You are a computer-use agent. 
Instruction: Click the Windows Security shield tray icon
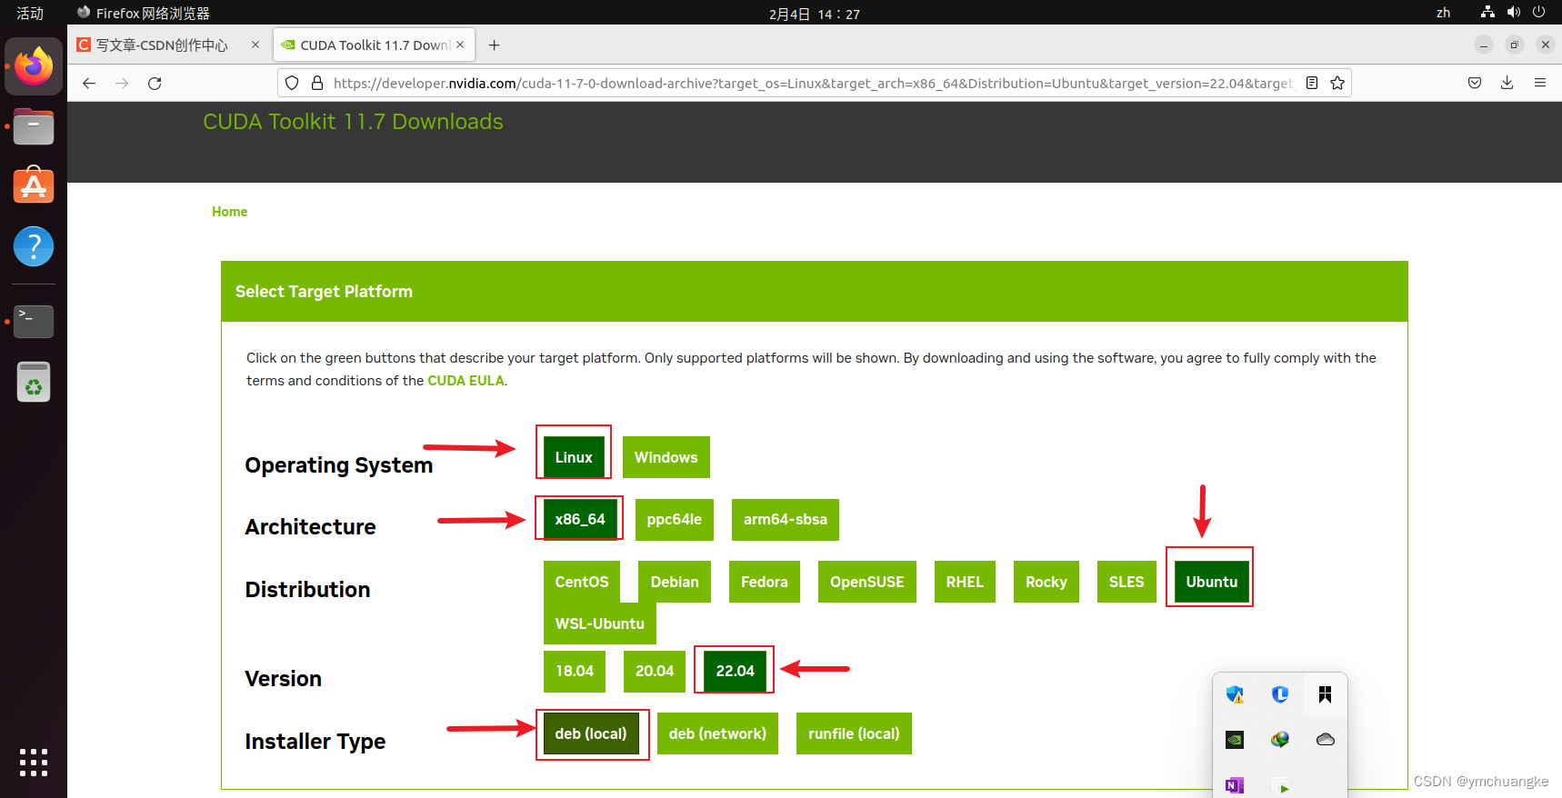click(1235, 694)
